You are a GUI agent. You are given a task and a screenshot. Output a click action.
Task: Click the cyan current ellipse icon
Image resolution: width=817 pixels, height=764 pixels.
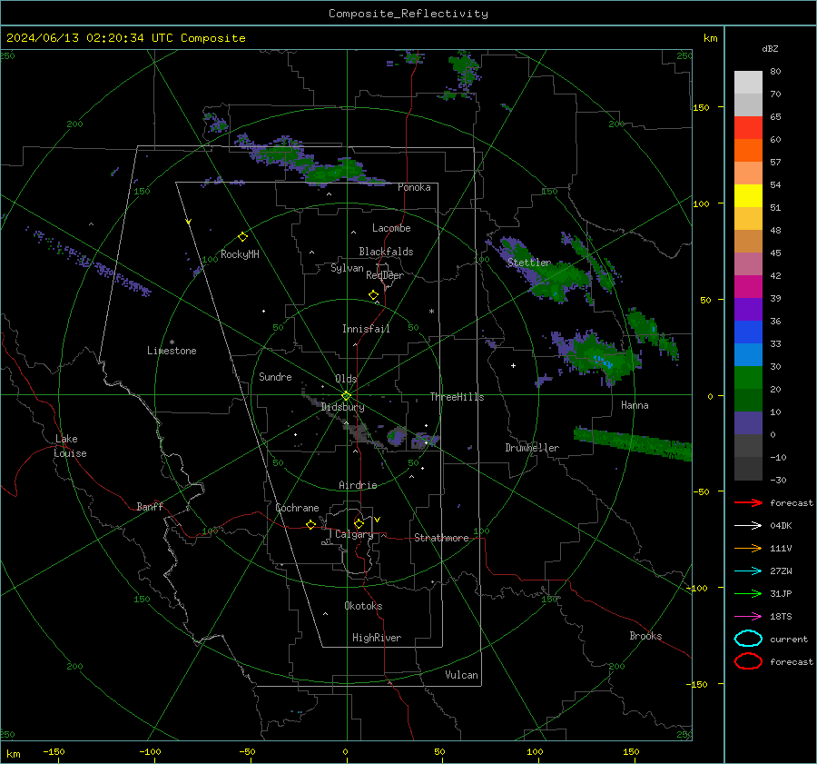point(748,639)
